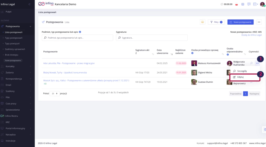Collapse the sidebar with the left chevron
This screenshot has height=147, width=266.
click(29, 4)
